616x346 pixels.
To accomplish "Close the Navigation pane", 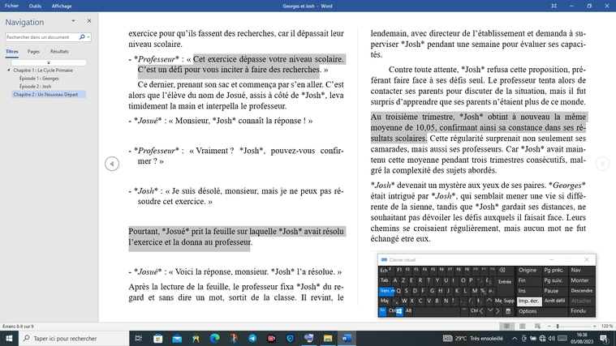I will 89,21.
